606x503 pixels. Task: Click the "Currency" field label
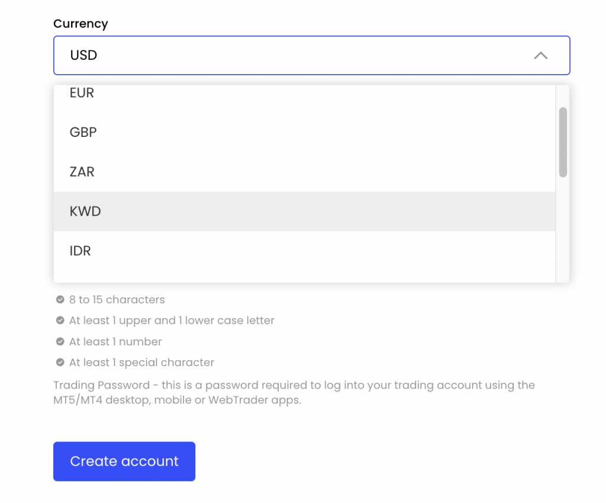tap(80, 24)
